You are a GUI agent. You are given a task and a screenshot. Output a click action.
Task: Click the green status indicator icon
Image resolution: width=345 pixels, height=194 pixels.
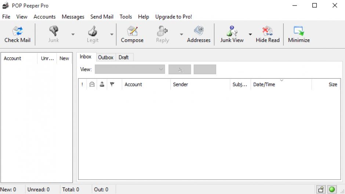pyautogui.click(x=332, y=189)
